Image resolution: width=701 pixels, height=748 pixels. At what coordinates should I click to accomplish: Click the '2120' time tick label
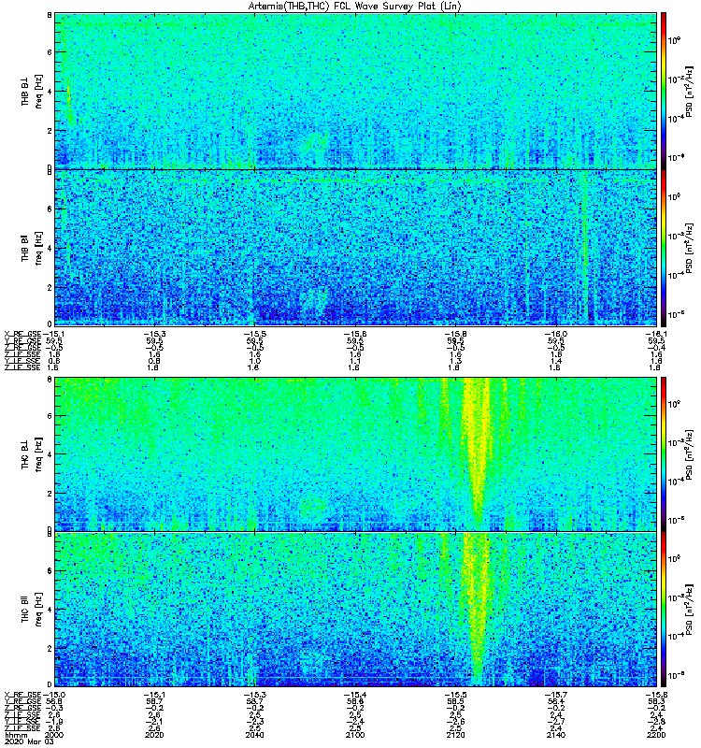455,735
